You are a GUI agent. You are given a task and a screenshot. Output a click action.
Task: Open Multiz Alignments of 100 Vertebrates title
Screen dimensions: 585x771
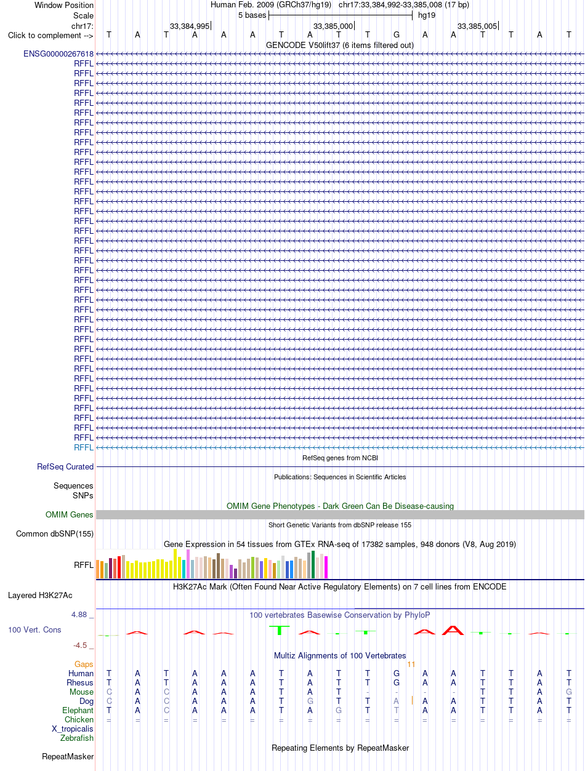[340, 655]
